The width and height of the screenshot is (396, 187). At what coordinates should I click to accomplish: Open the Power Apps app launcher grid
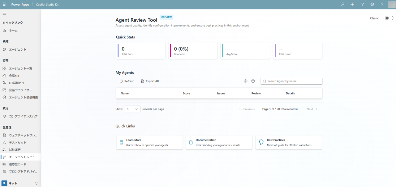coord(5,4)
